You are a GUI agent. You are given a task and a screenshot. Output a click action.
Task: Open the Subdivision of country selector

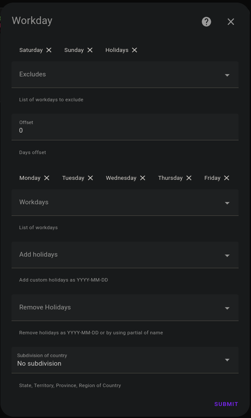pyautogui.click(x=227, y=360)
